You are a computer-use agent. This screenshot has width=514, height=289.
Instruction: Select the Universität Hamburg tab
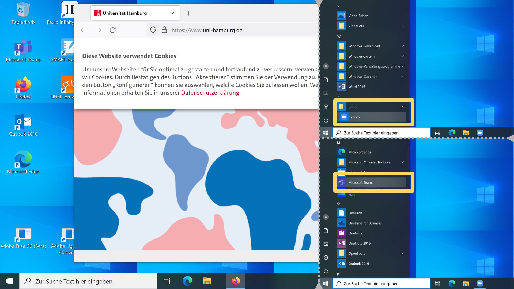[135, 13]
